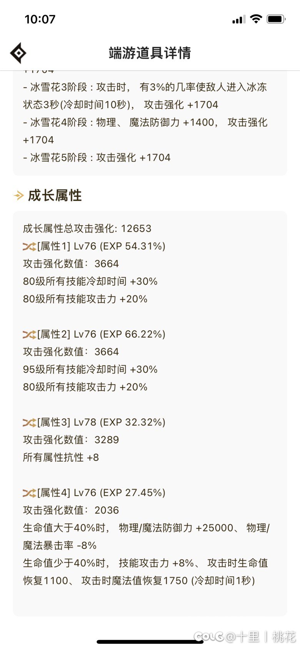Tap the 冰雪花5阶段 attack bonus line
This screenshot has width=300, height=650.
tap(97, 158)
